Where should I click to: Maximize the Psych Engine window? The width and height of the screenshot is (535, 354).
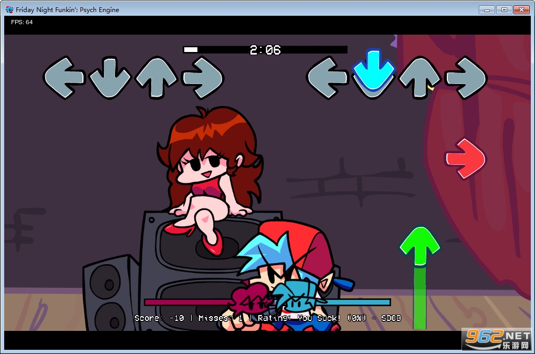tap(504, 9)
